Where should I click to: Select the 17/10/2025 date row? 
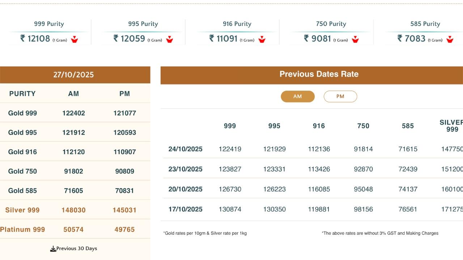coord(186,209)
